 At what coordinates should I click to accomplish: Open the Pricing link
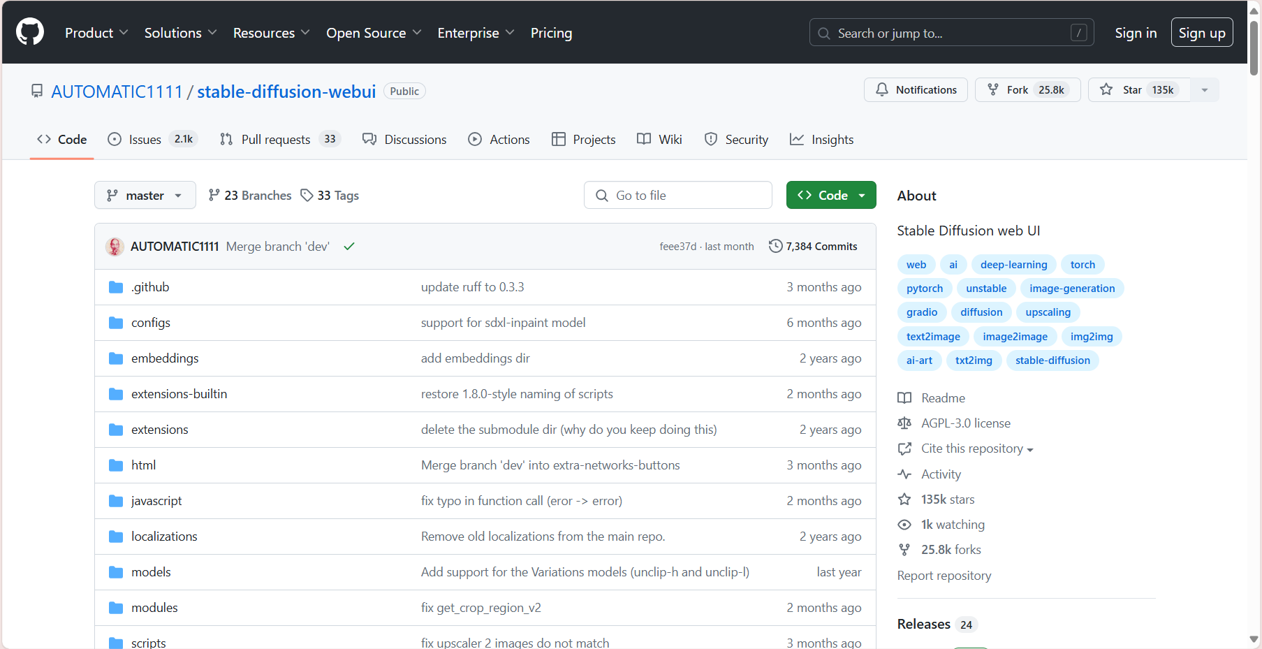coord(551,33)
